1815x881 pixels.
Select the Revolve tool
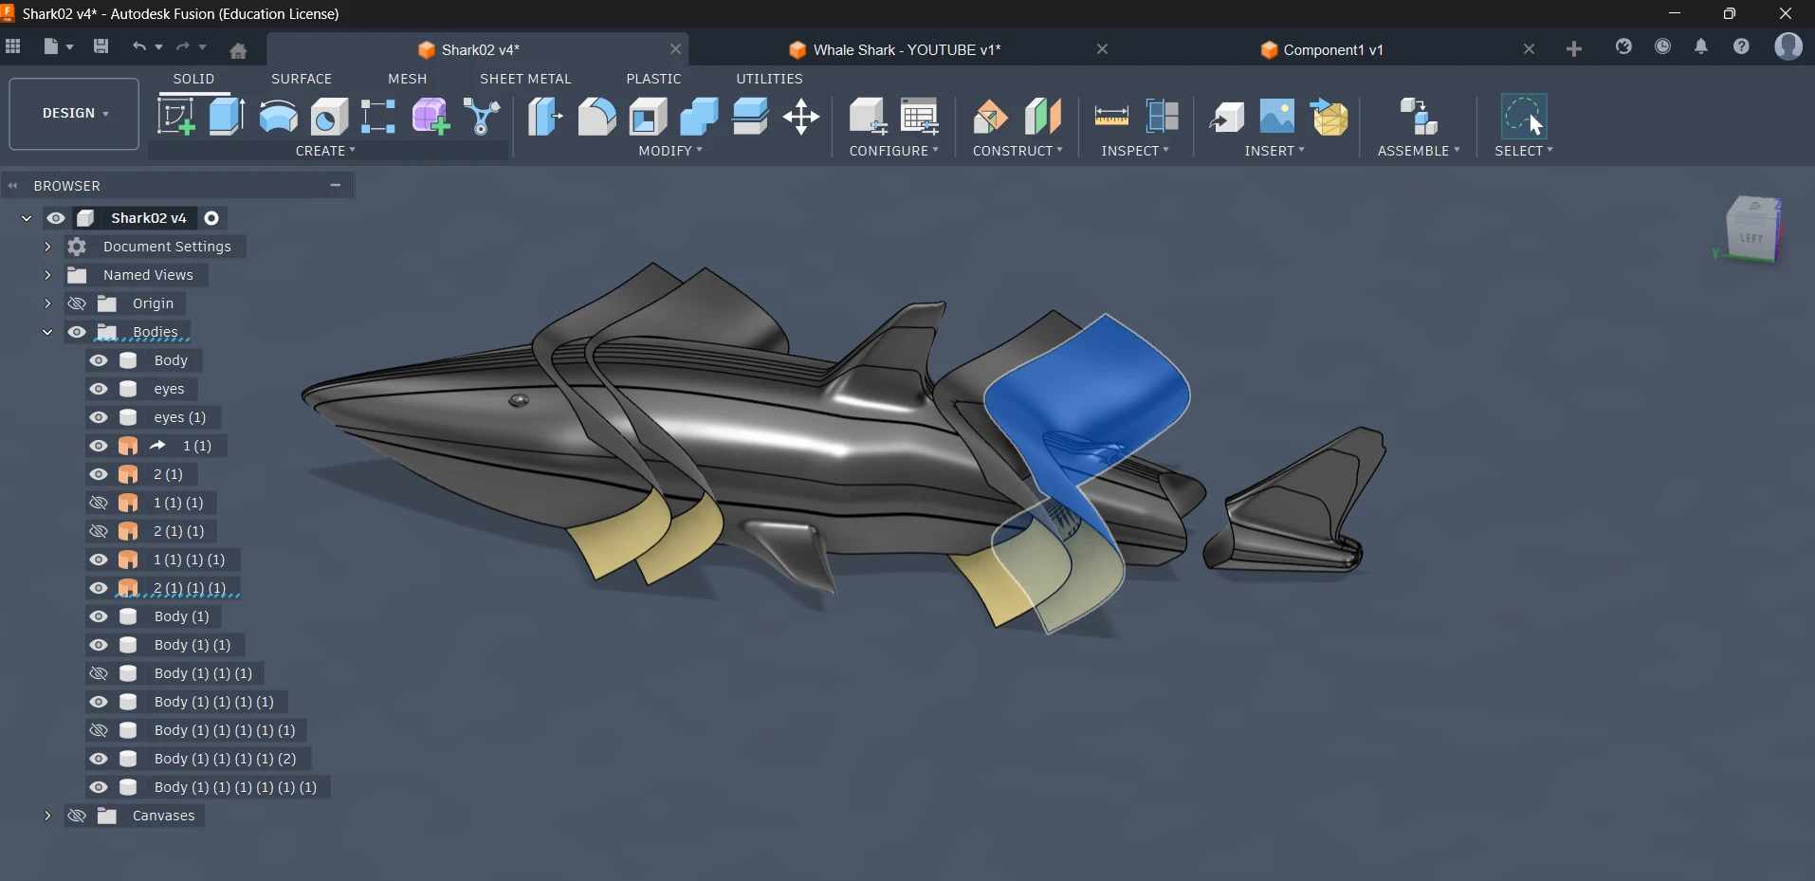pos(278,117)
